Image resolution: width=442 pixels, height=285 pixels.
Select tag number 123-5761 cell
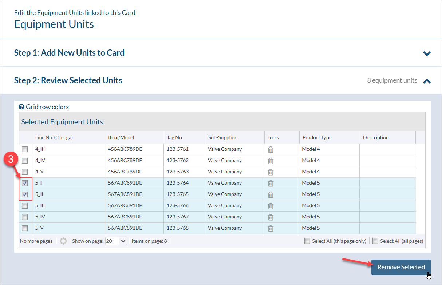pos(184,149)
